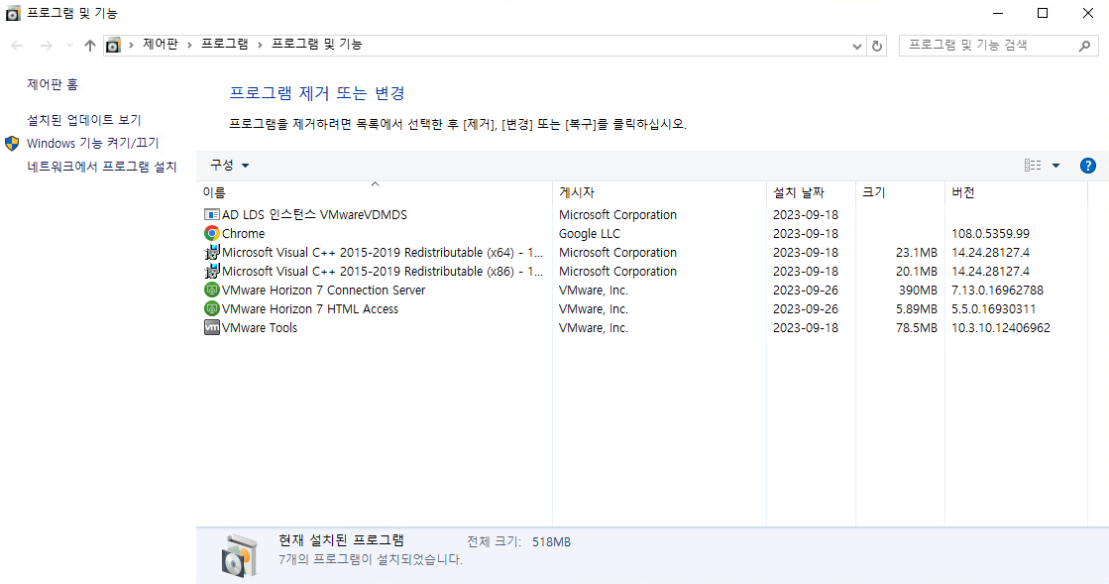Image resolution: width=1109 pixels, height=584 pixels.
Task: Sort by the 크기 column header
Action: 900,192
